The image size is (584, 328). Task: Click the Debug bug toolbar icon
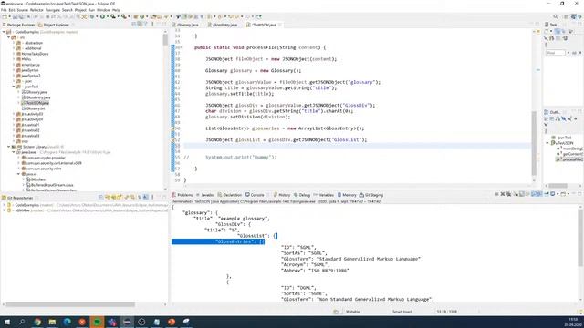pos(91,16)
